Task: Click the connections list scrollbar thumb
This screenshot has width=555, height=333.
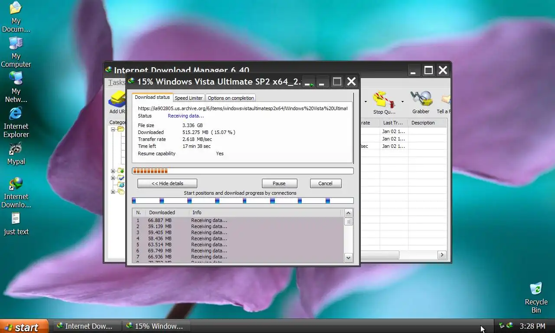Action: tap(348, 222)
